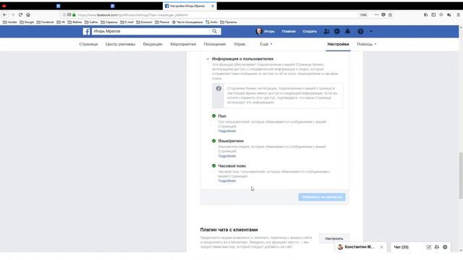Open Facebook quick help question icon
463x260 pixels.
pos(360,31)
